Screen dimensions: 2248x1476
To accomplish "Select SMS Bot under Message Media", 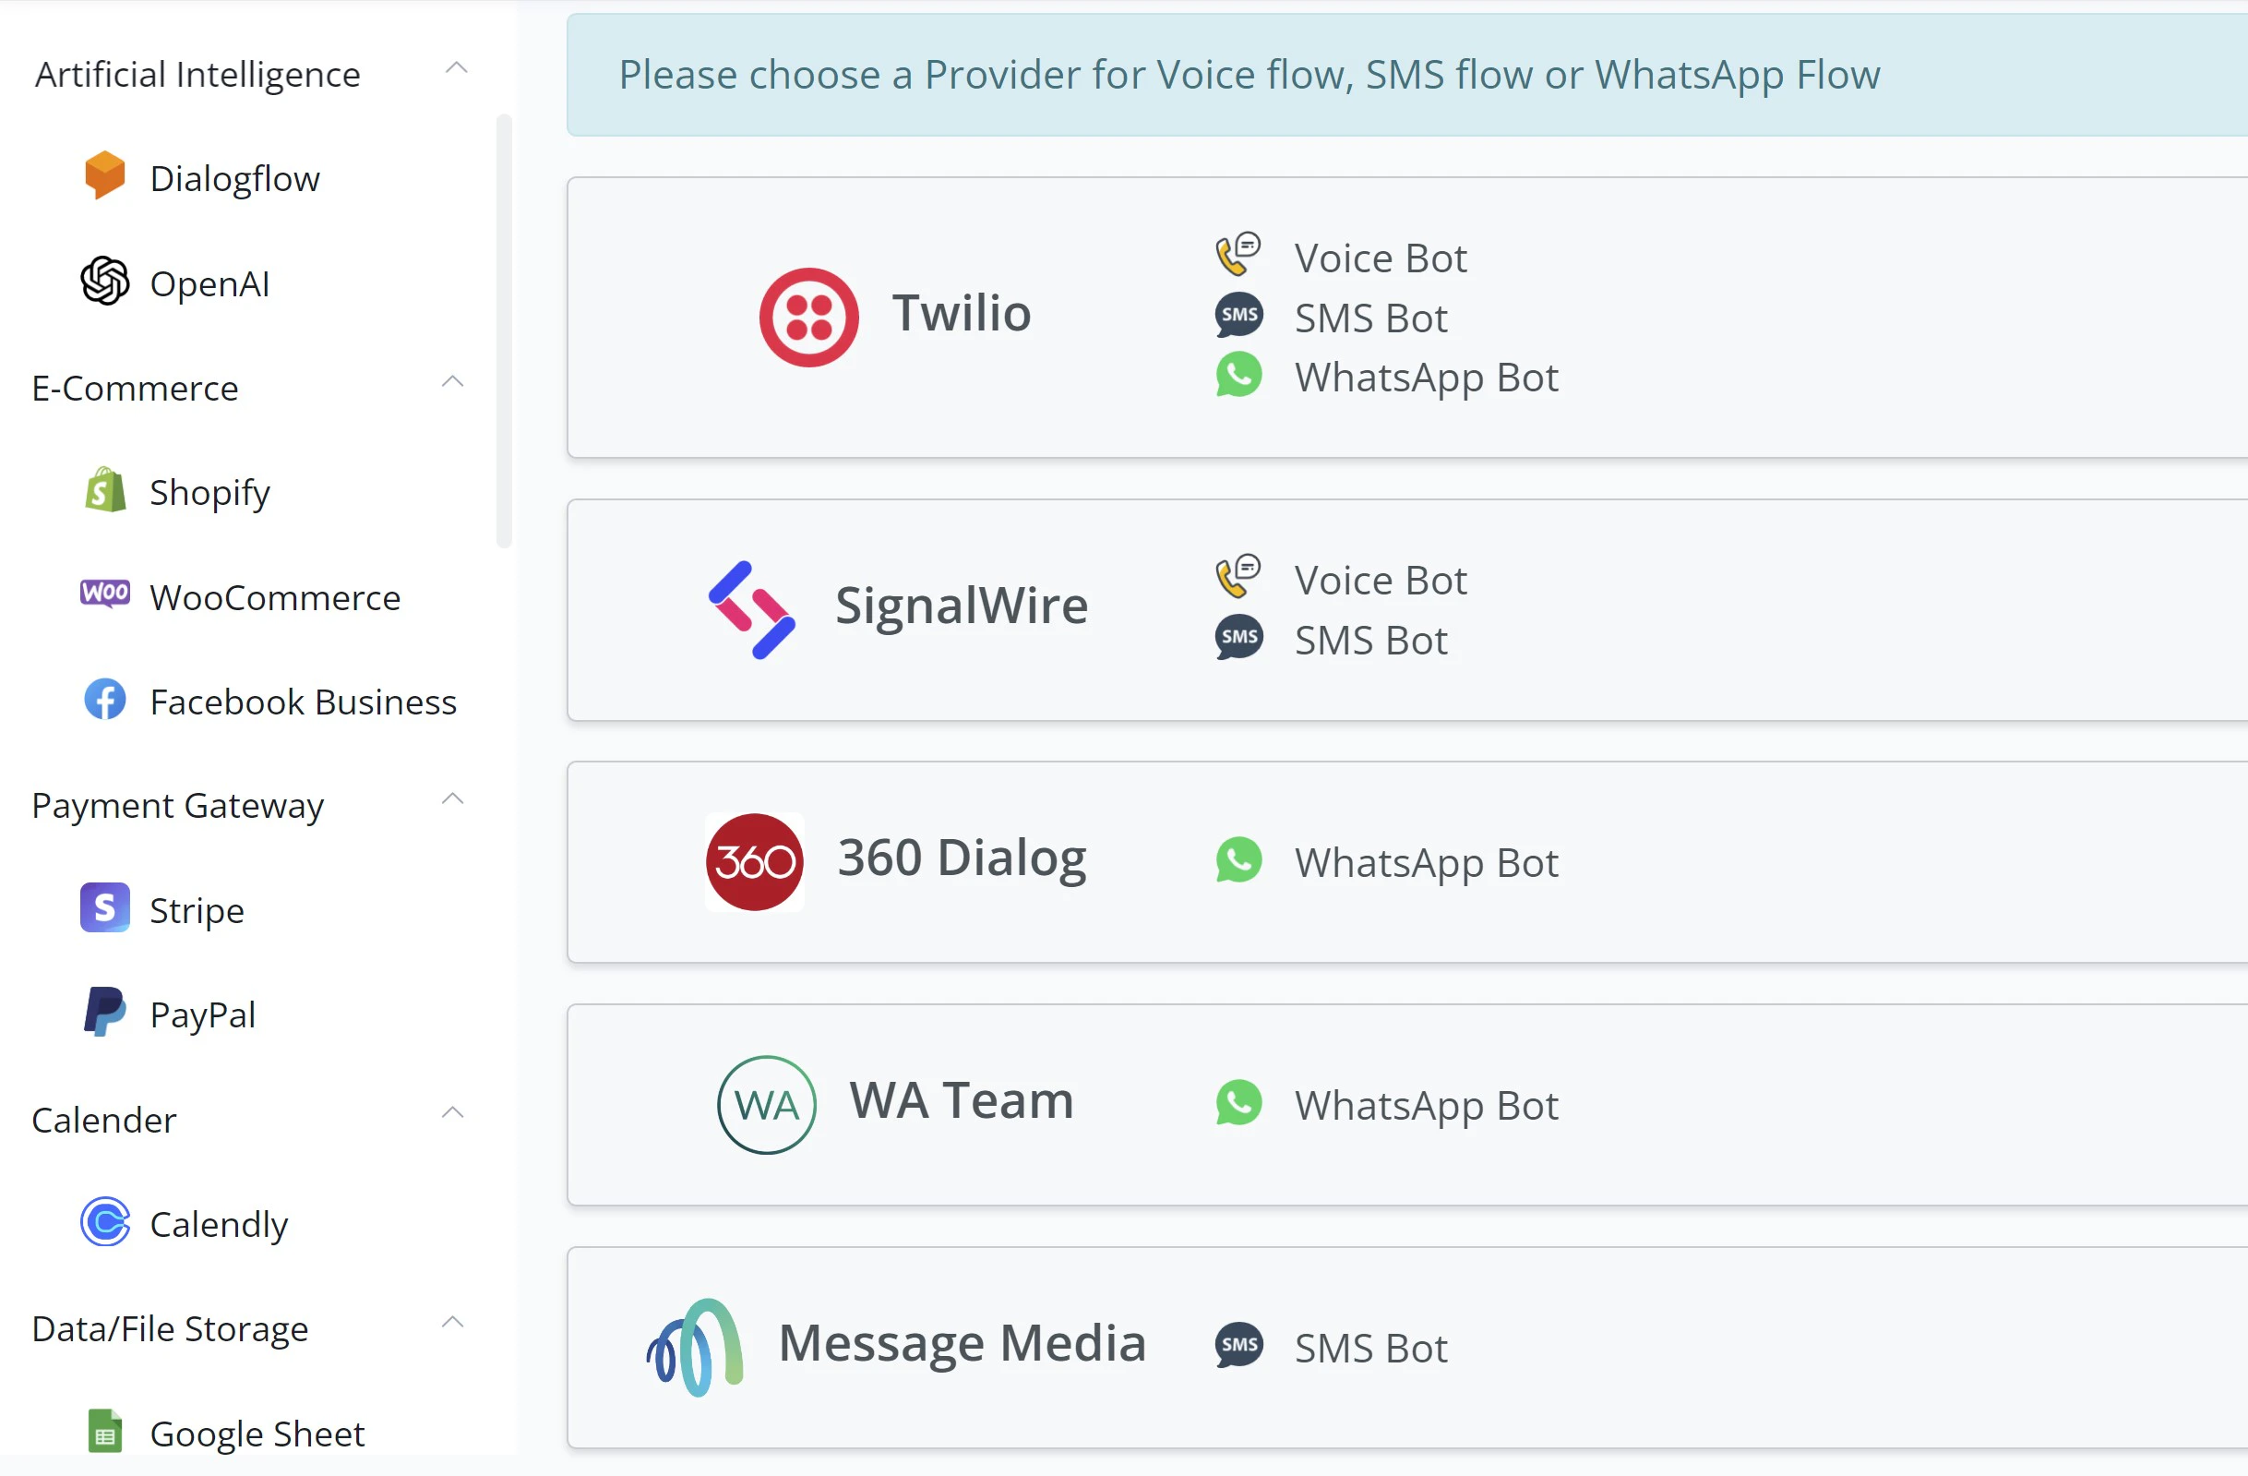I will coord(1369,1348).
